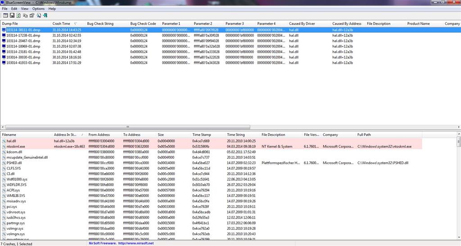This screenshot has height=246, width=461.
Task: Click the dump icon for 103114-23181-01.dmp
Action: (4, 52)
